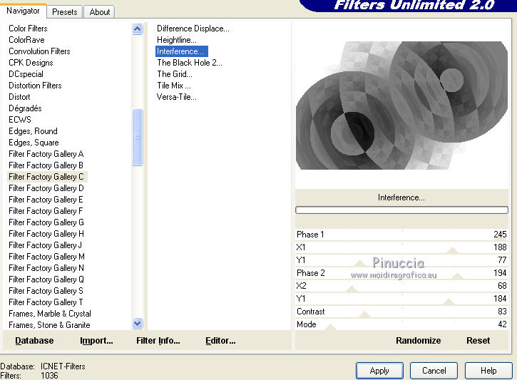Select CPK Designs category

tap(31, 63)
